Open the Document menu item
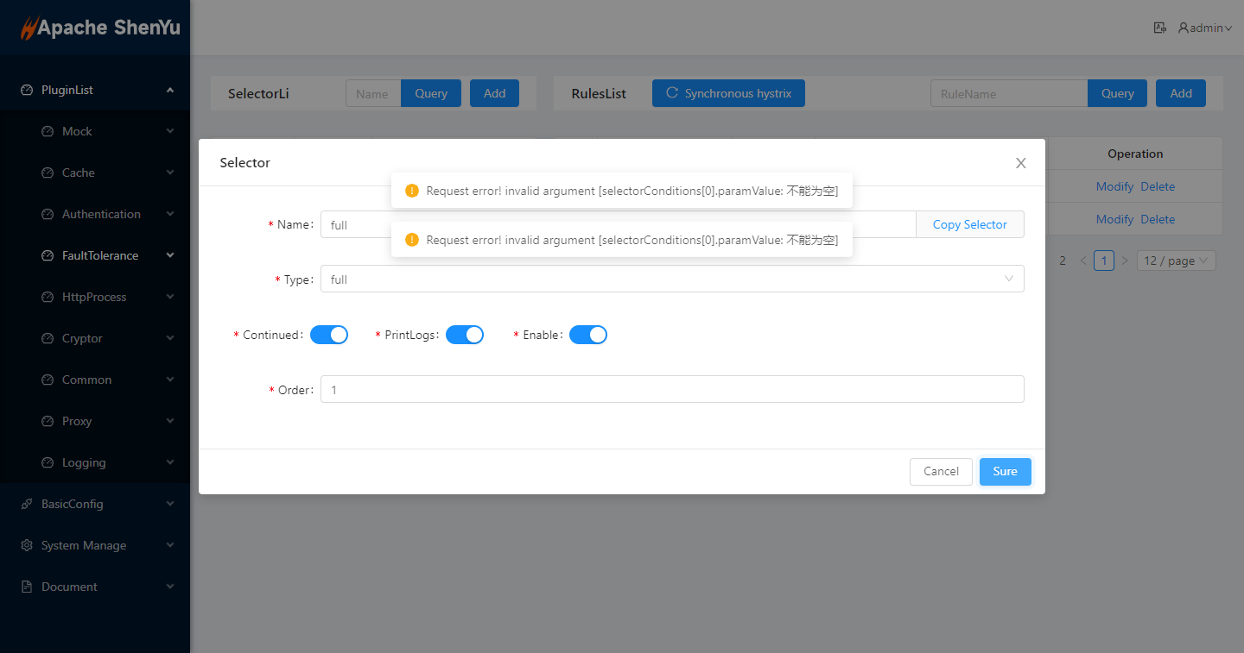1244x653 pixels. tap(95, 587)
